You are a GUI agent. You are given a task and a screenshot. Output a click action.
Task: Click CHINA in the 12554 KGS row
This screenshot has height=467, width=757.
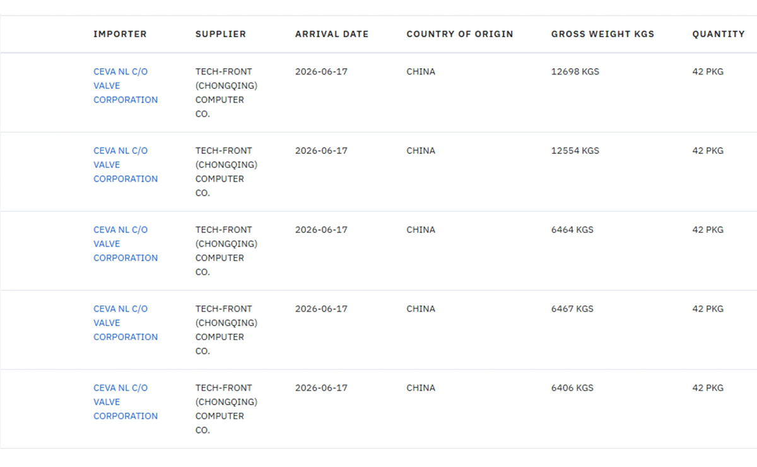pos(421,151)
